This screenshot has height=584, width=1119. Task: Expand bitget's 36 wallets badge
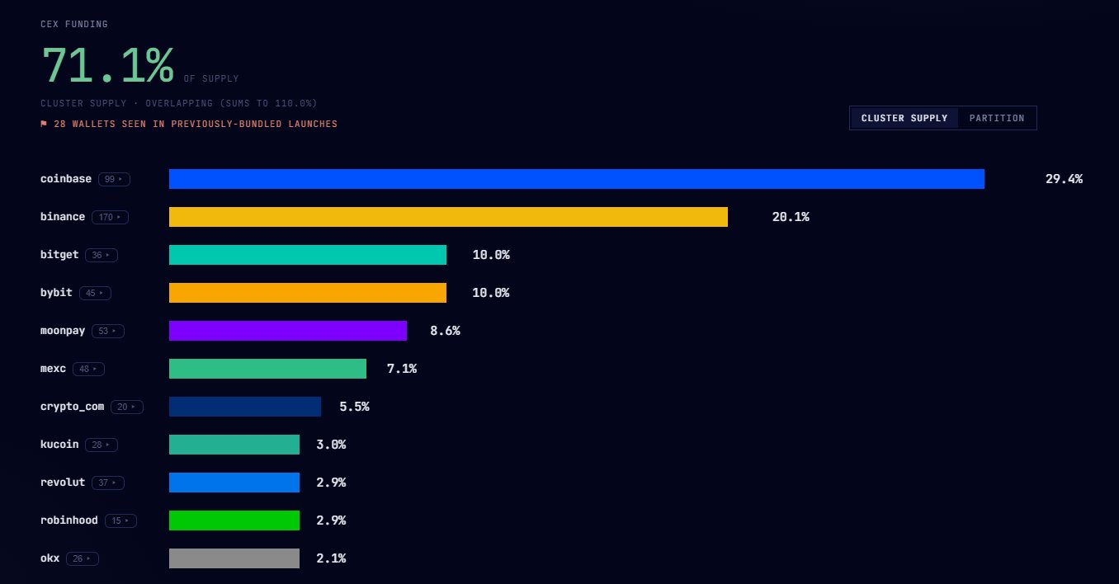pyautogui.click(x=102, y=255)
